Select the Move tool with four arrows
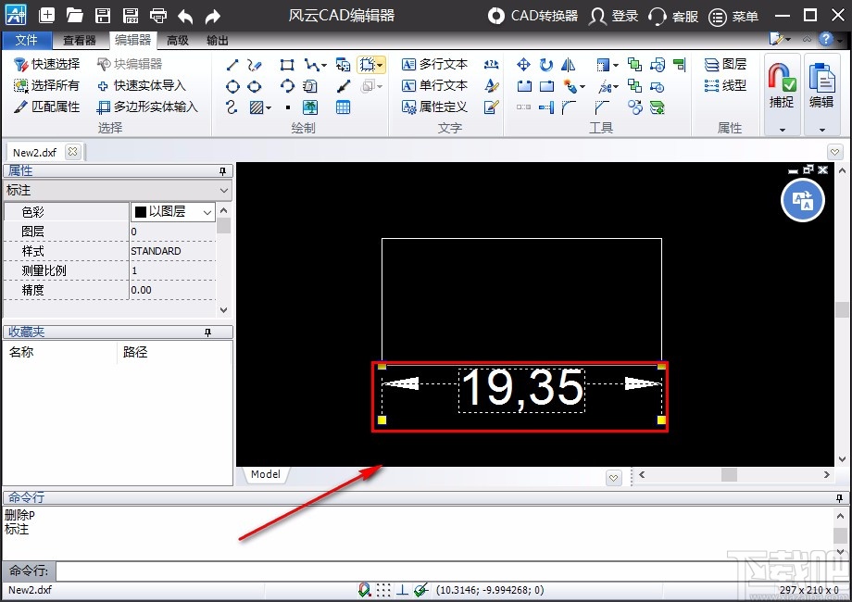This screenshot has width=852, height=602. pyautogui.click(x=523, y=64)
